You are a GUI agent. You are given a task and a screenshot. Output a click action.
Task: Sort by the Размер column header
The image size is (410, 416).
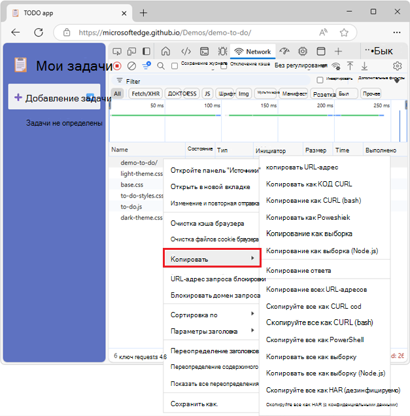coord(318,150)
